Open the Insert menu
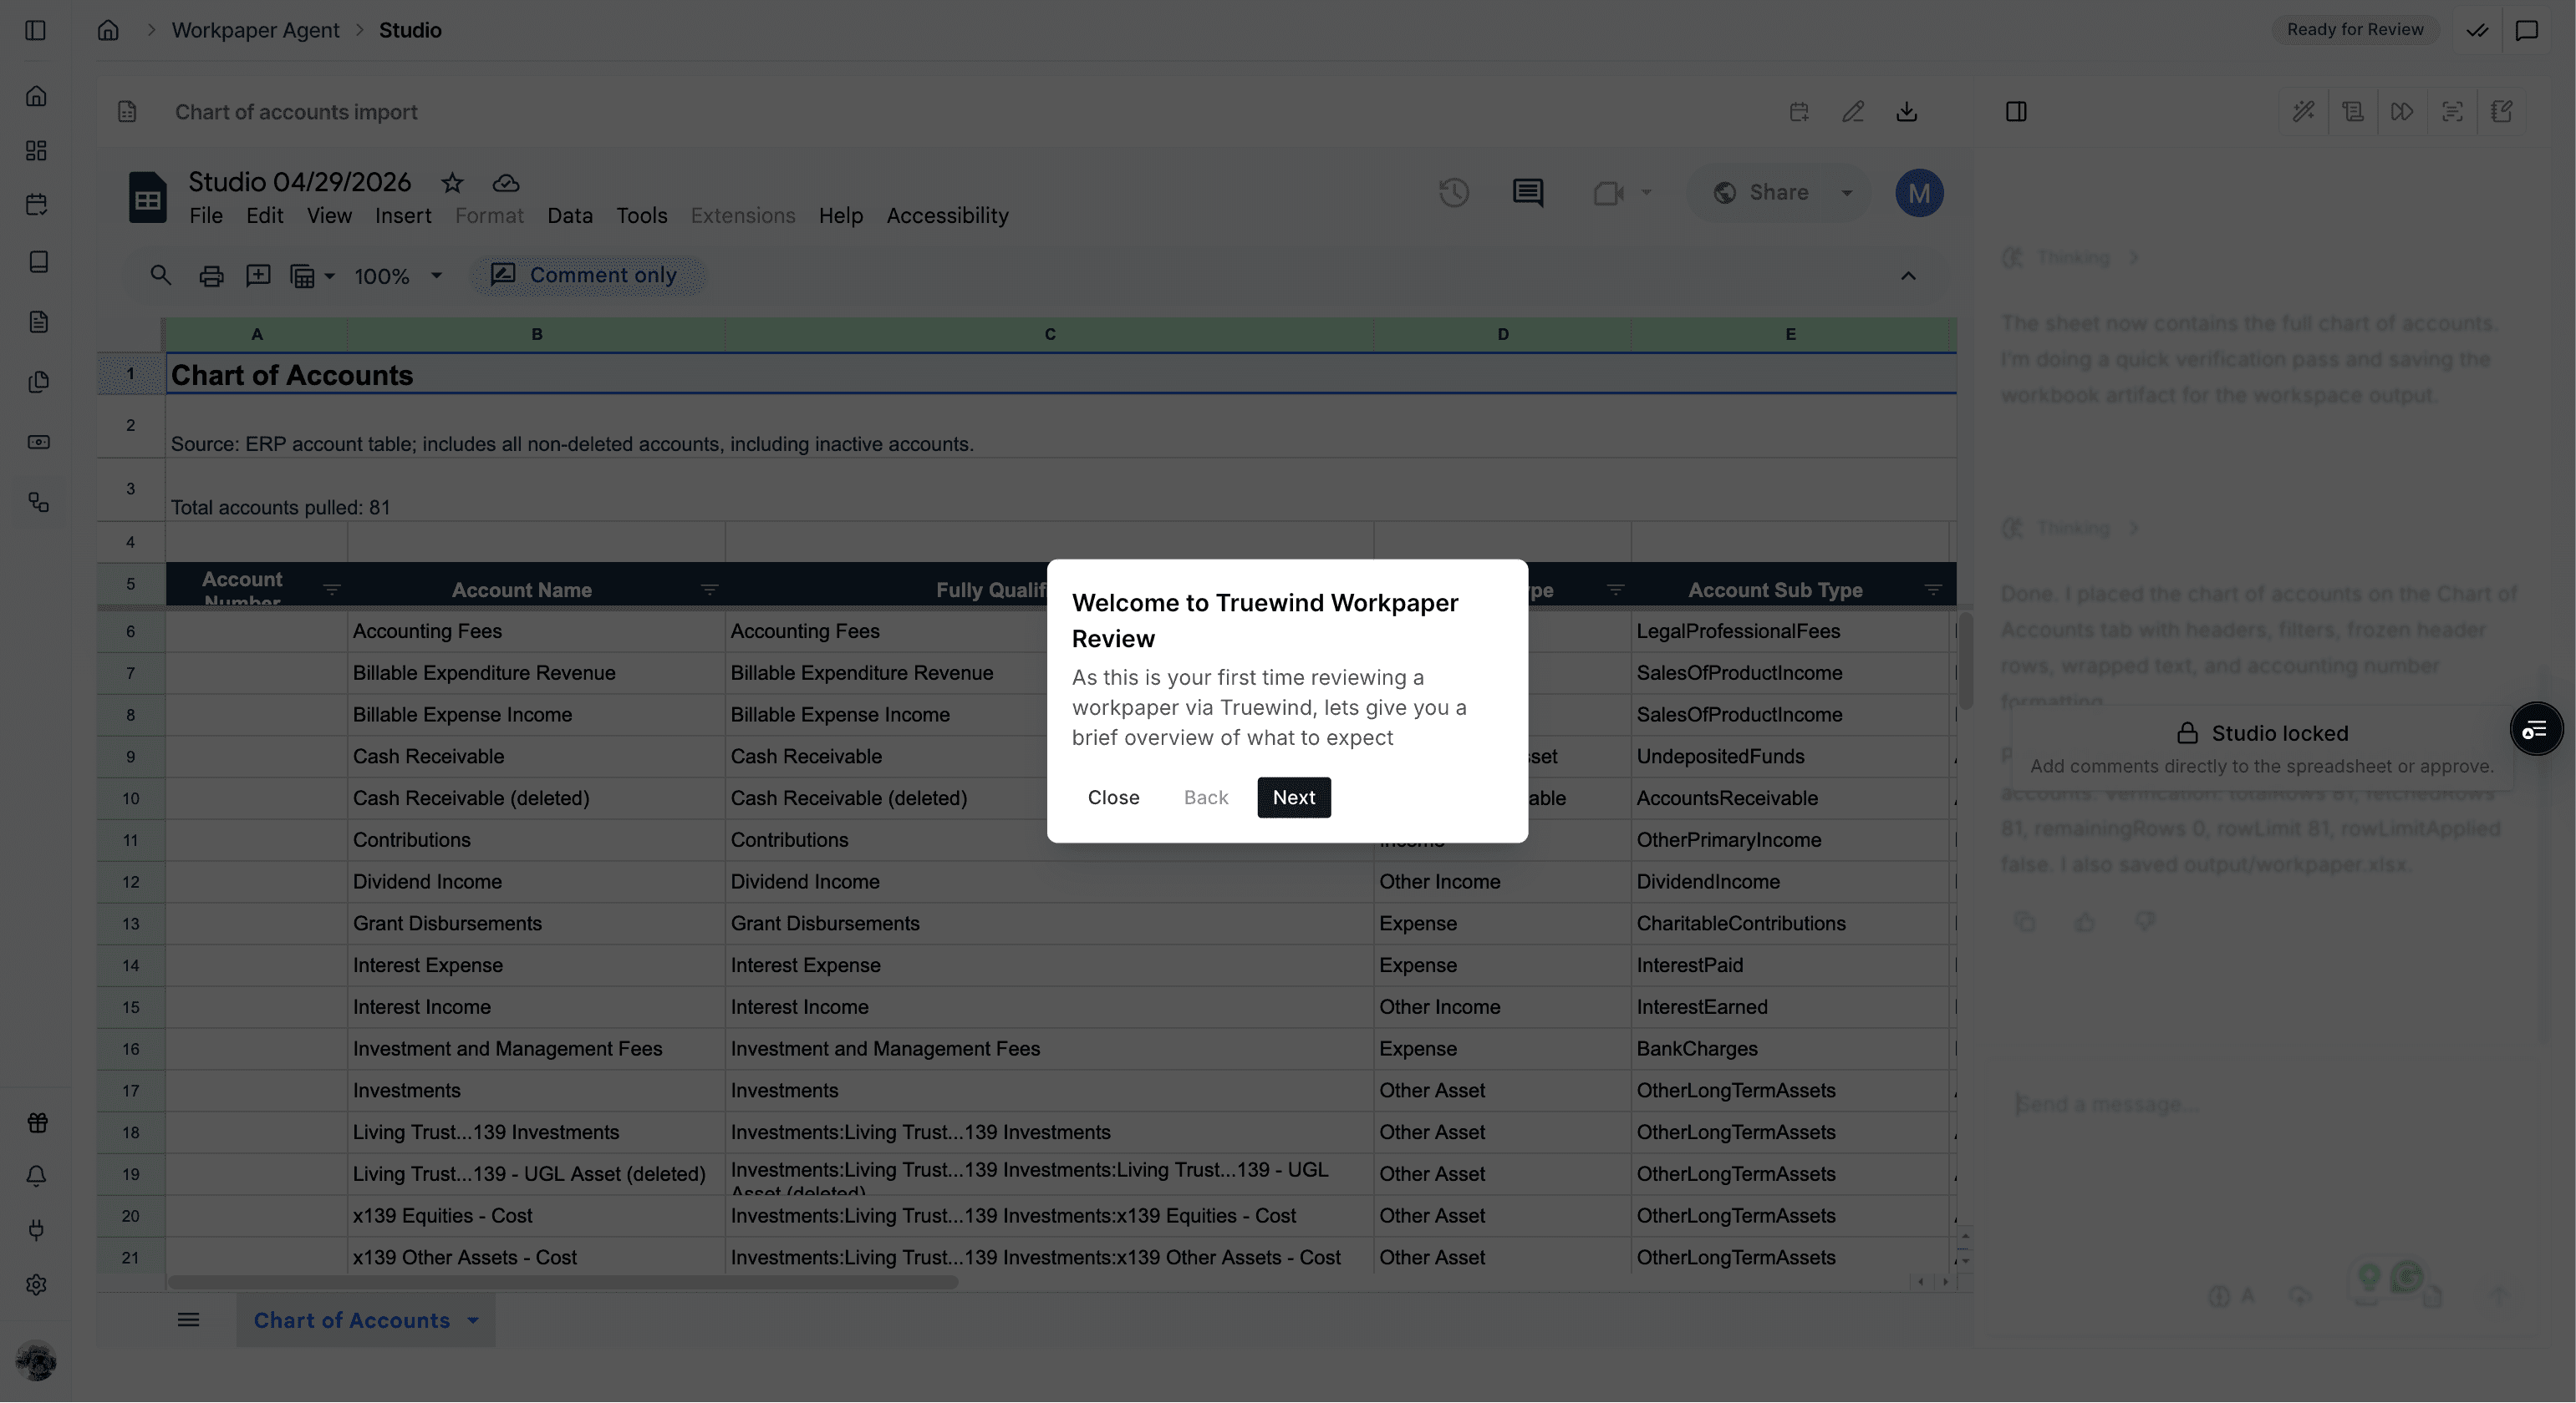Screen dimensions: 2576x1403 [x=403, y=215]
